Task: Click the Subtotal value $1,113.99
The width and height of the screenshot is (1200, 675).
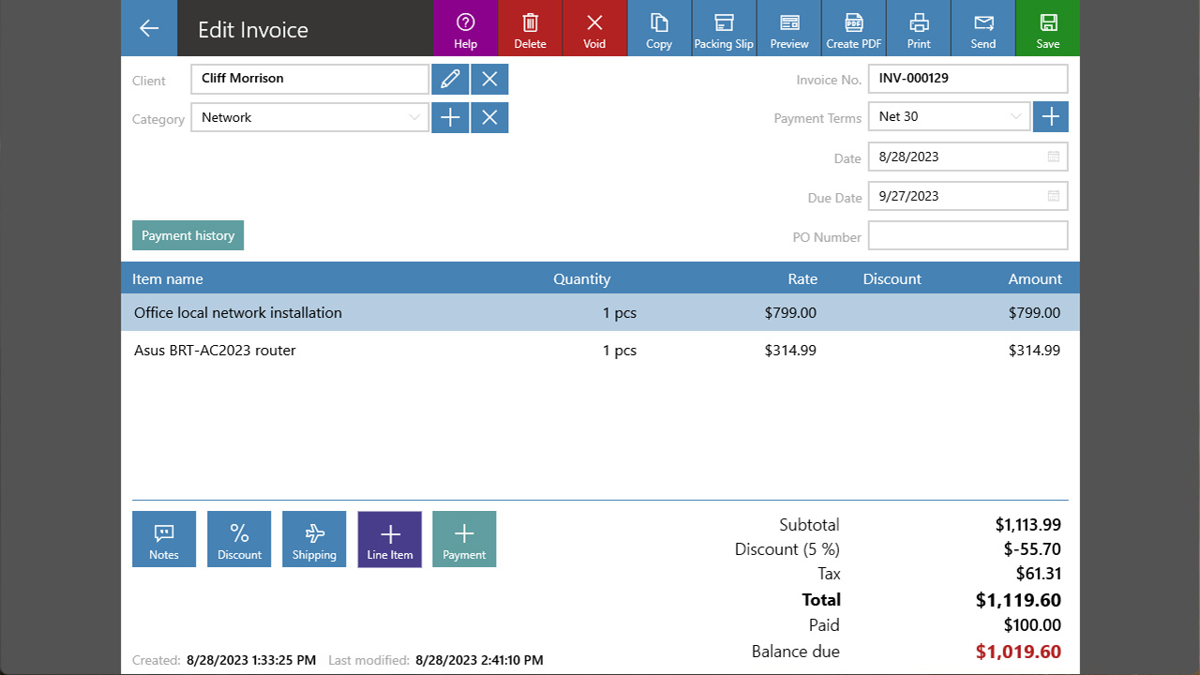Action: click(1028, 525)
